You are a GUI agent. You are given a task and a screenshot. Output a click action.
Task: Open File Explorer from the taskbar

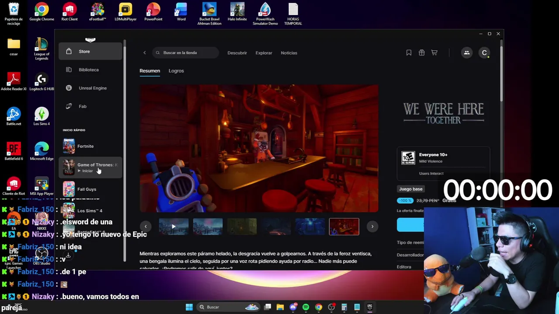click(x=280, y=307)
